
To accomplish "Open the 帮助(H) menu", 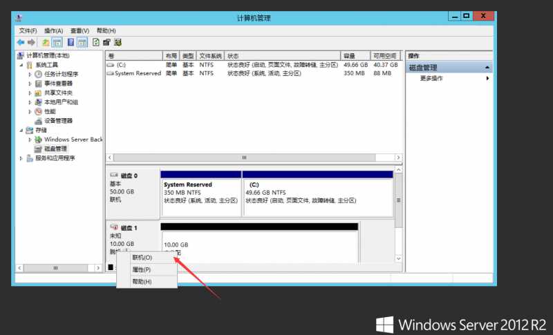I will pos(106,30).
